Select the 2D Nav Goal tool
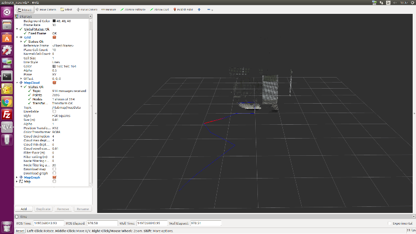This screenshot has height=234, width=416. [161, 9]
